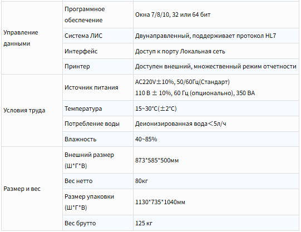Click the 110 В optional power line

(195, 93)
